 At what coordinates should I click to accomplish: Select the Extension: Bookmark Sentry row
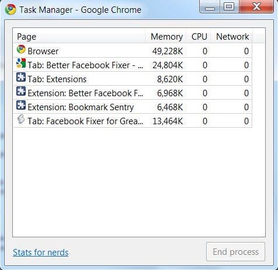coord(133,107)
